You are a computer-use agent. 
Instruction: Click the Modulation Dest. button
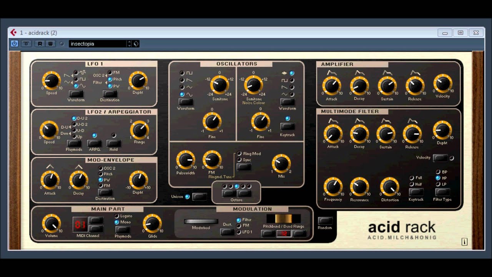[227, 232]
